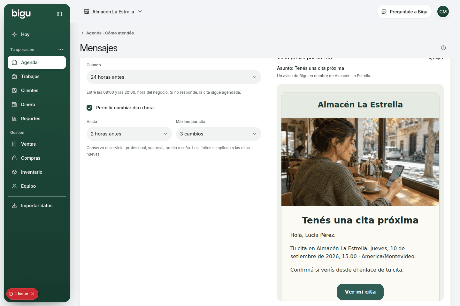Go to Compras
This screenshot has width=460, height=306.
(37, 158)
